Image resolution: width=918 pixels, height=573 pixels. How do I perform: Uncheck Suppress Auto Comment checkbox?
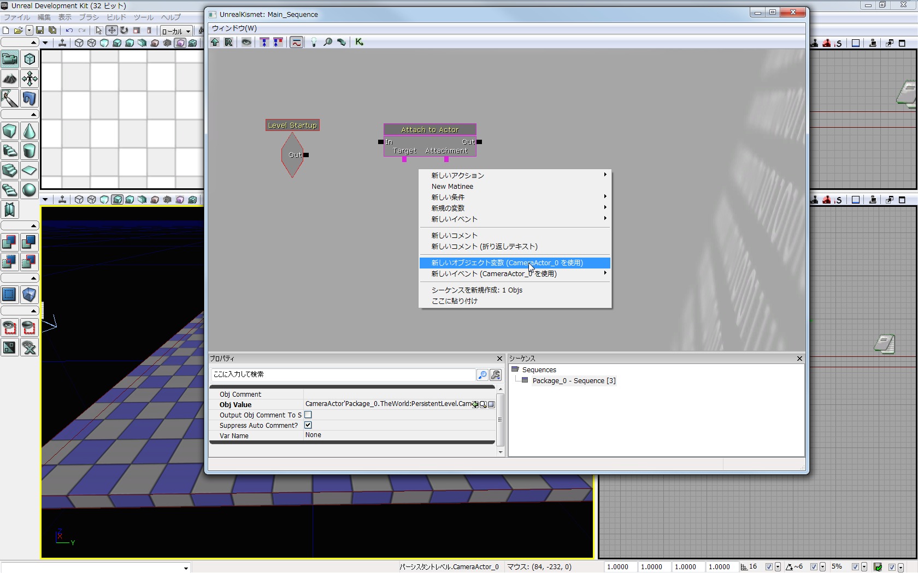coord(308,425)
